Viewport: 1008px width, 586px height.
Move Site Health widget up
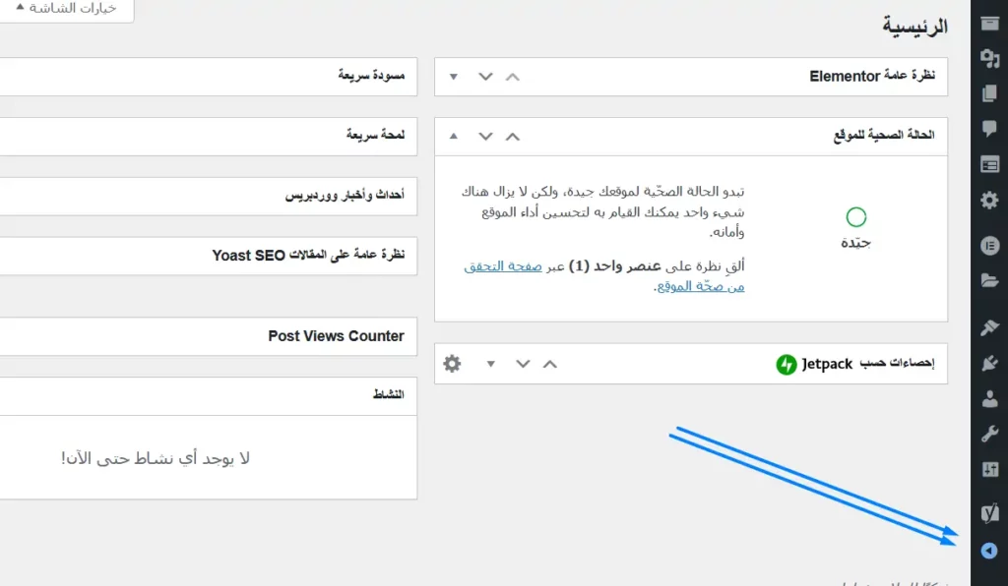click(512, 136)
